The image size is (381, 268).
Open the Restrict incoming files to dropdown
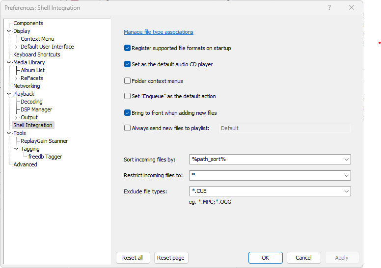(347, 175)
